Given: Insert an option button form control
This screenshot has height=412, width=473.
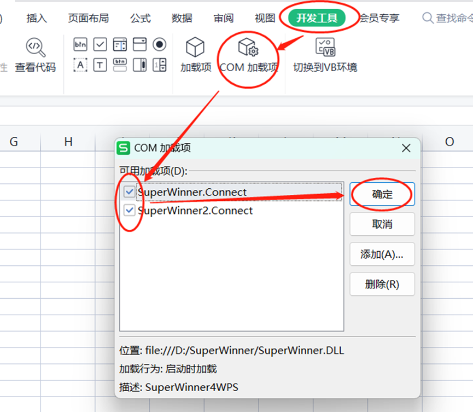Looking at the screenshot, I should [x=159, y=45].
